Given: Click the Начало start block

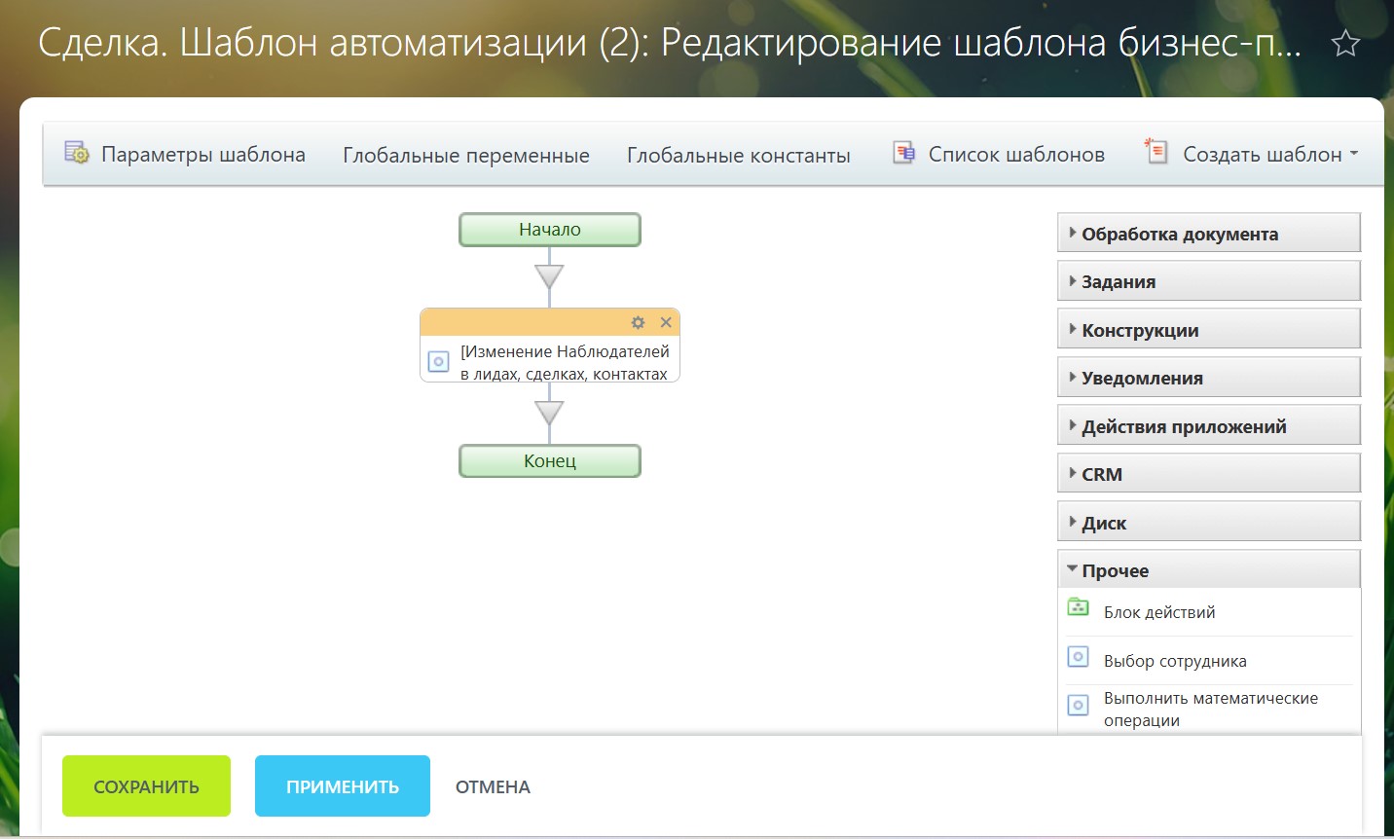Looking at the screenshot, I should coord(549,230).
